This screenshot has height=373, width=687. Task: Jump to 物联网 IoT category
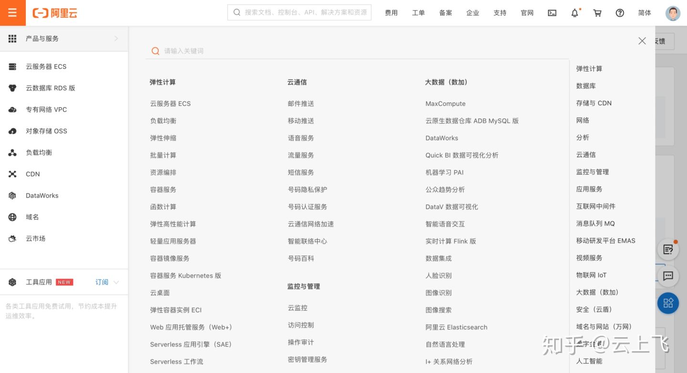[592, 275]
